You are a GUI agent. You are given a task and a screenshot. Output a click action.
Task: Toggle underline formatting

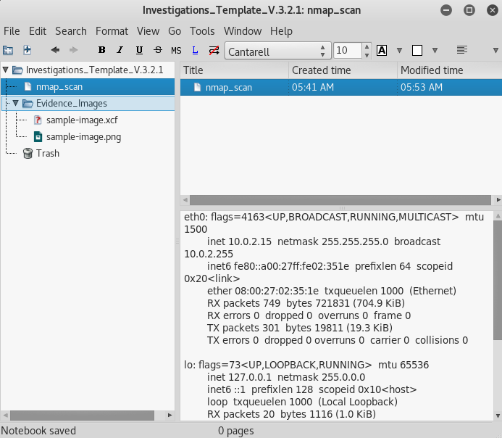(138, 50)
